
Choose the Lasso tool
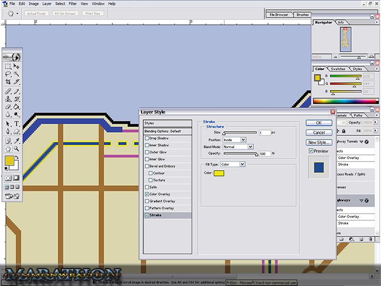coord(8,74)
